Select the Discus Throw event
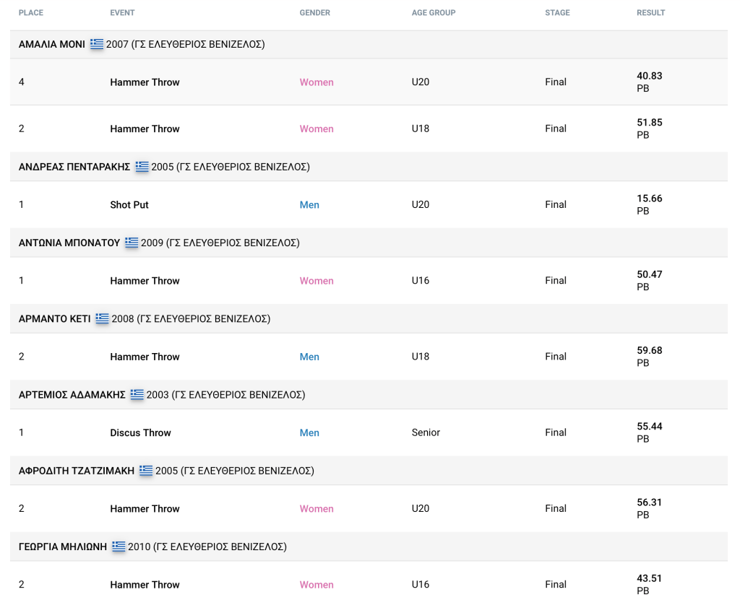740x605 pixels. (140, 433)
